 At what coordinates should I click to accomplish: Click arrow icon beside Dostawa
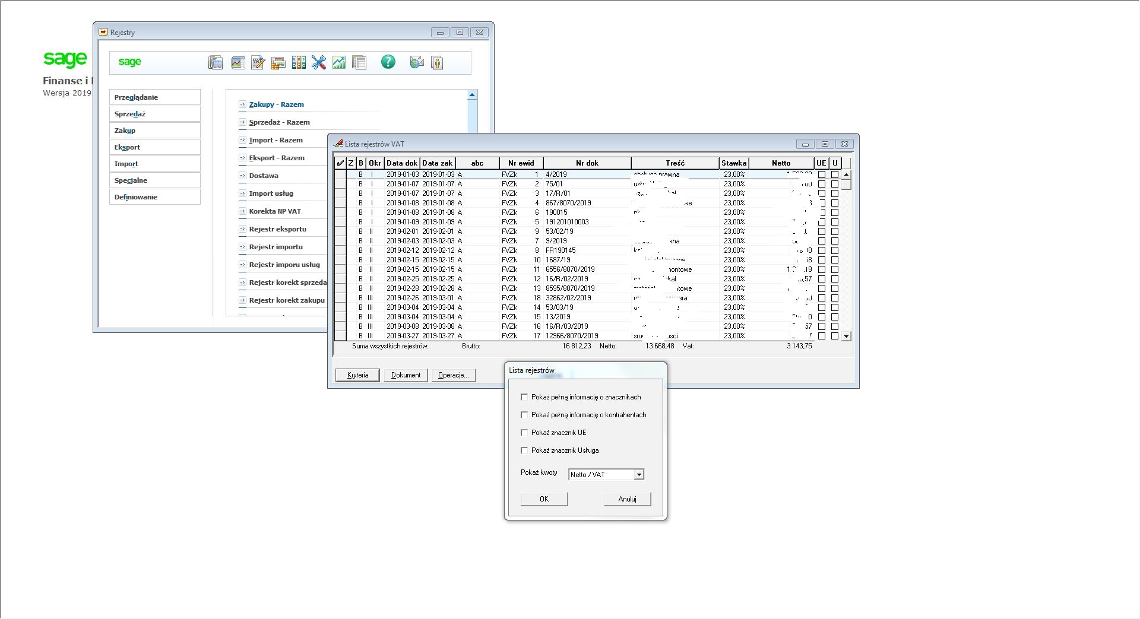(242, 176)
